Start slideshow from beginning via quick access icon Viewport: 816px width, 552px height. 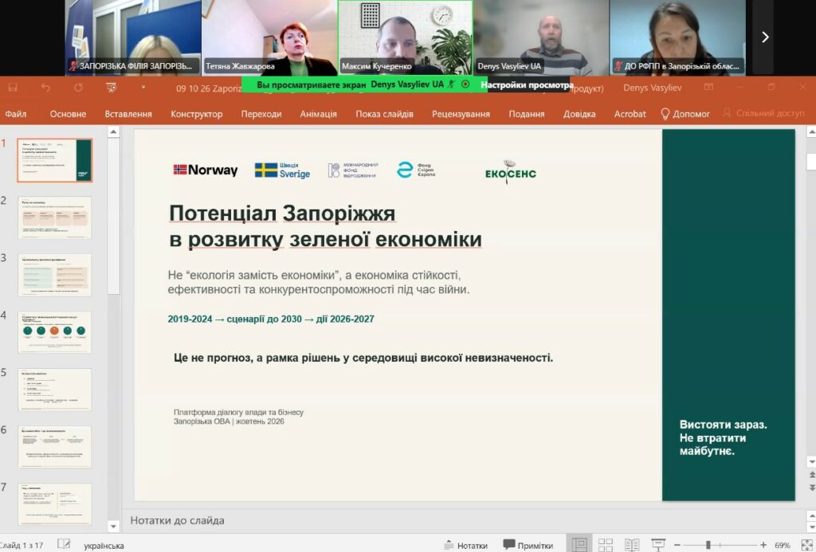112,88
